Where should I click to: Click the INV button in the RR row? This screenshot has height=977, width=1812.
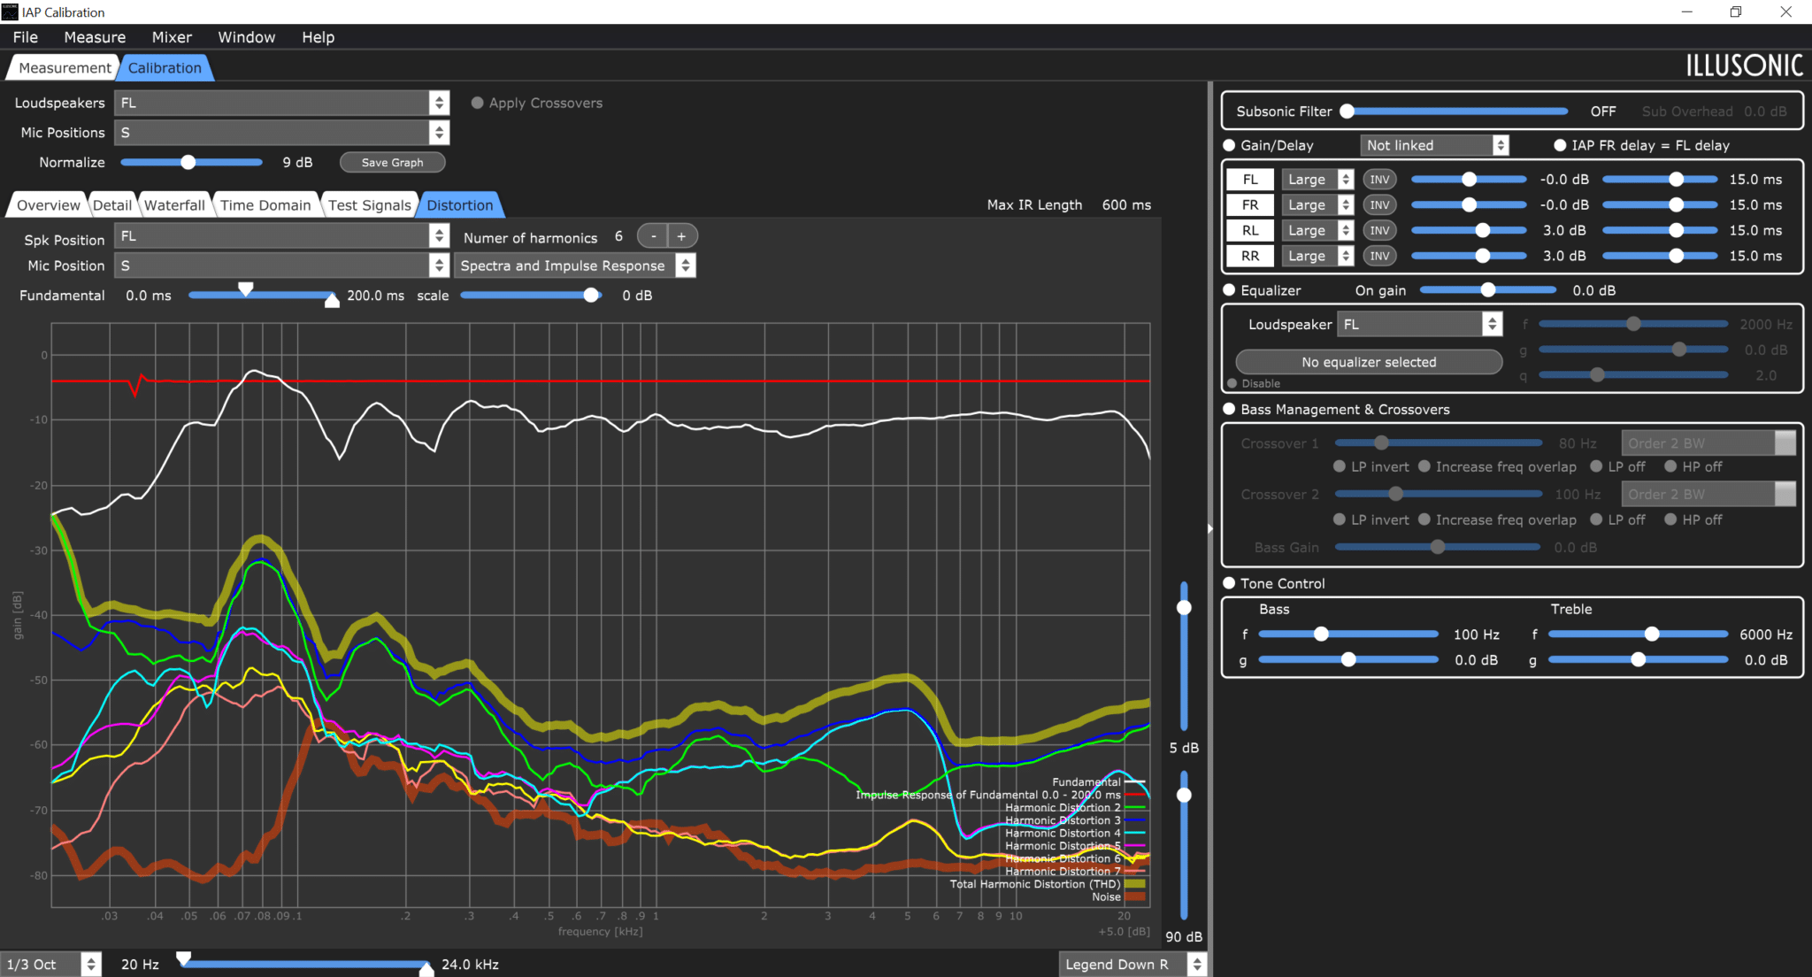click(x=1379, y=257)
